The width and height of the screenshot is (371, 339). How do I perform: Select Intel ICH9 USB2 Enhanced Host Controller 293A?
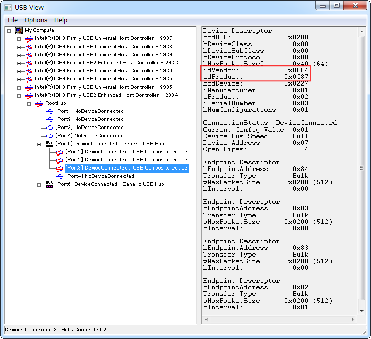tap(106, 95)
